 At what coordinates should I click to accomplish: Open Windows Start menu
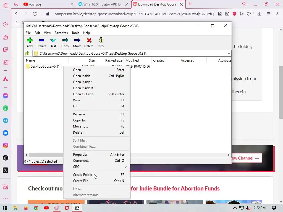(x=5, y=208)
